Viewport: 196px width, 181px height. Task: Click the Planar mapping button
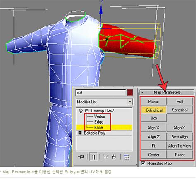(x=153, y=102)
